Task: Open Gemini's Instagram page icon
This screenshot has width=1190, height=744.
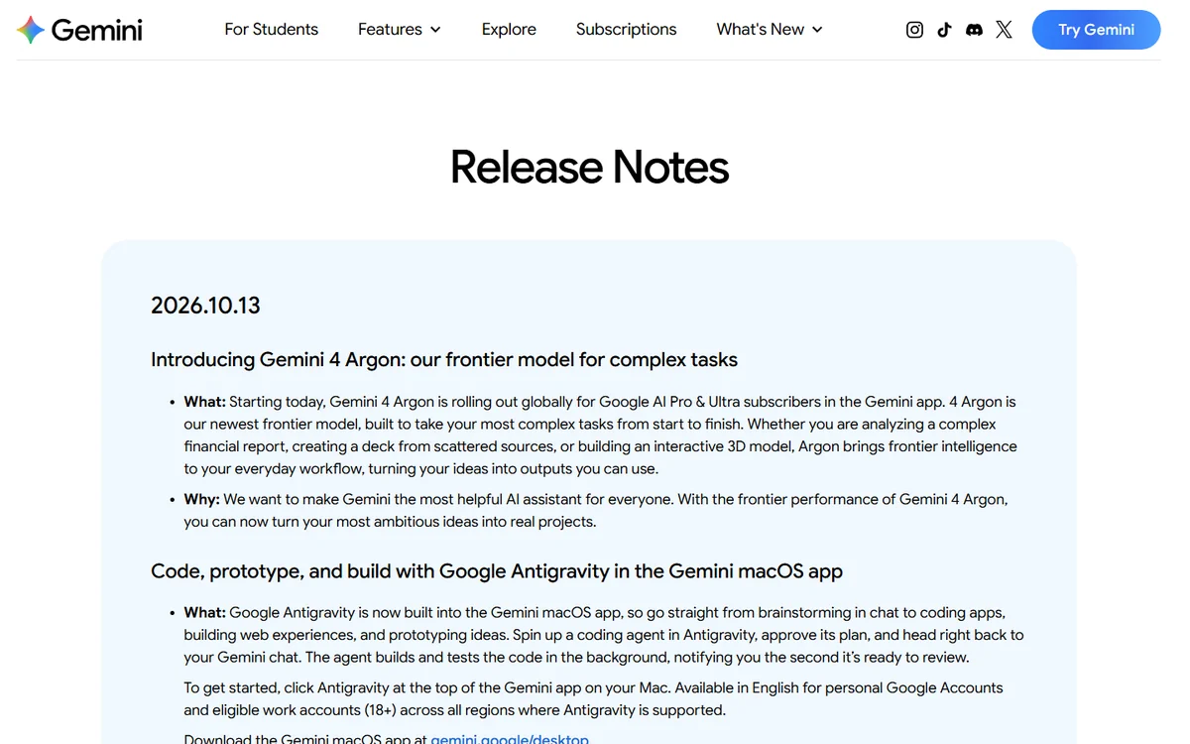Action: pos(914,30)
